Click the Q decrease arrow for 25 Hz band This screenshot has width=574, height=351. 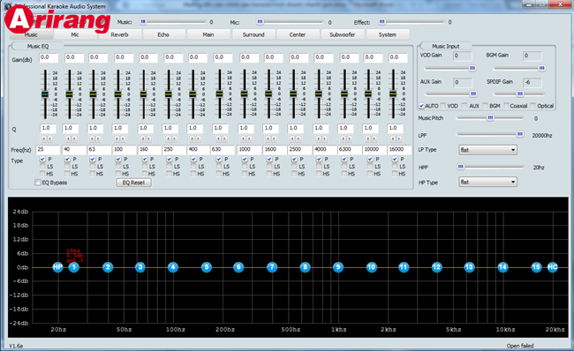click(43, 139)
